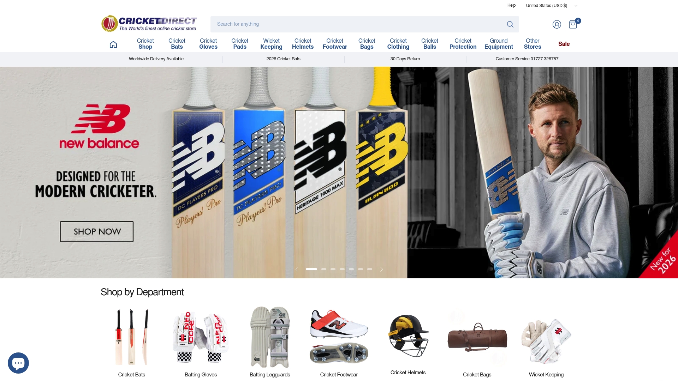Open the Cricket Helmets department thumbnail
Viewport: 678px width, 381px height.
(x=408, y=336)
